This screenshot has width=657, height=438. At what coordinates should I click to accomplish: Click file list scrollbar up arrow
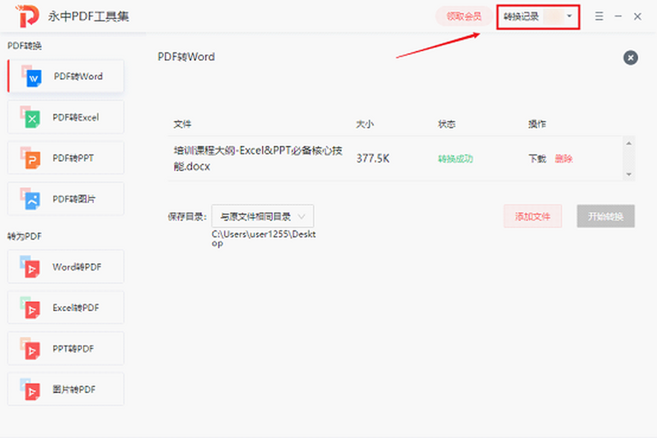pos(629,144)
